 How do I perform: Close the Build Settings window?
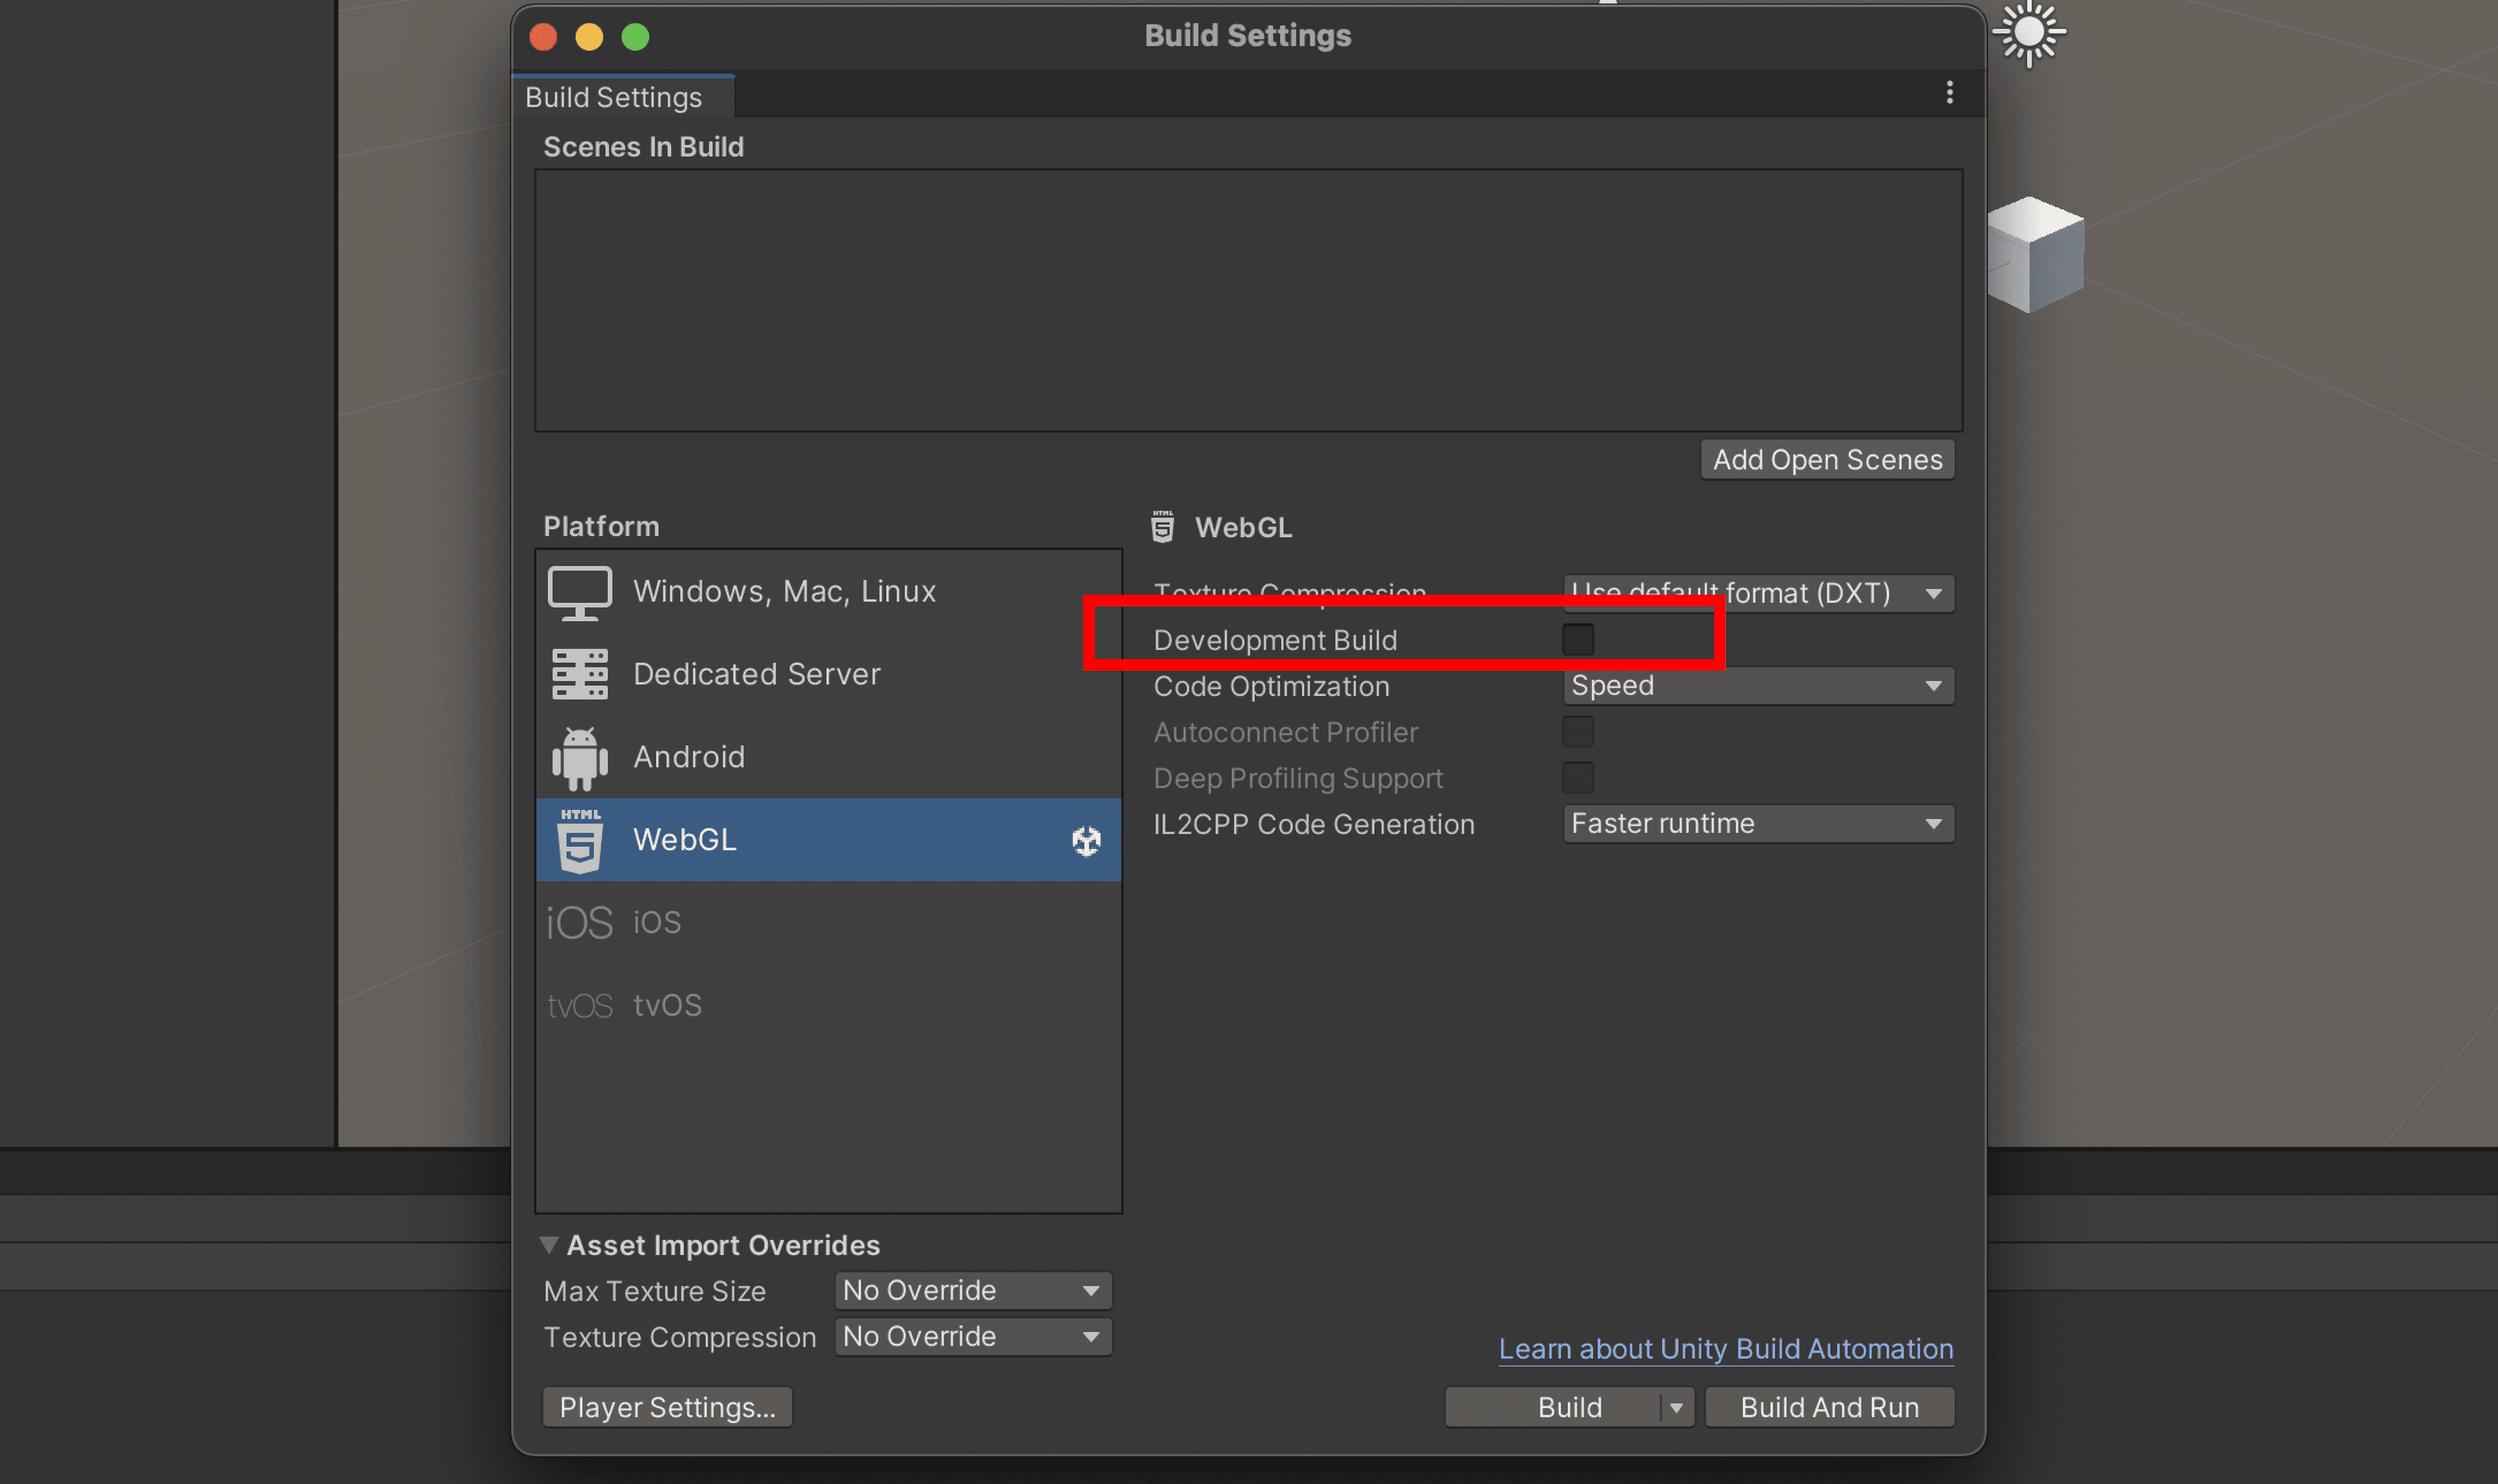543,37
